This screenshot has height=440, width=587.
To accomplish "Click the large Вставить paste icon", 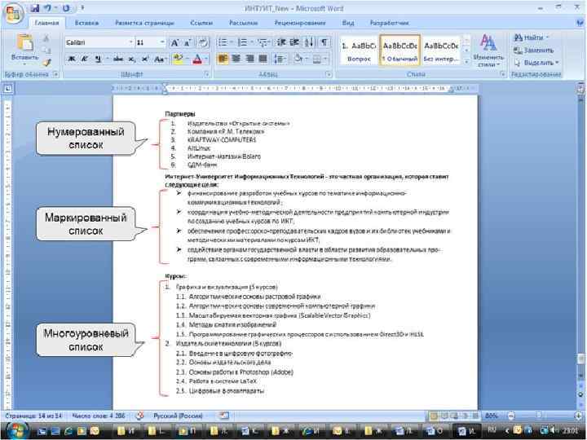I will coord(25,43).
